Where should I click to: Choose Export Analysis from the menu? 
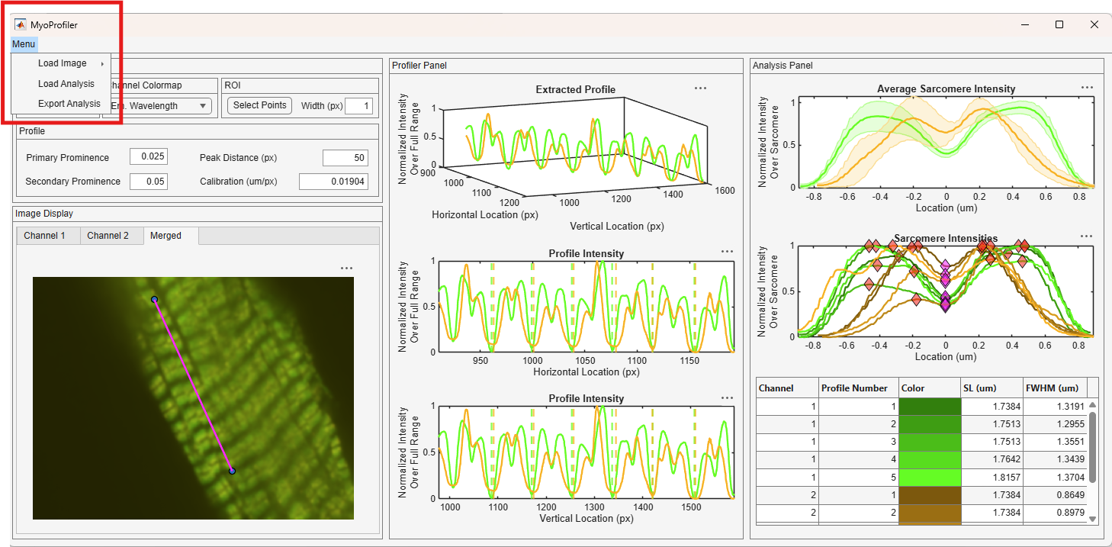62,104
